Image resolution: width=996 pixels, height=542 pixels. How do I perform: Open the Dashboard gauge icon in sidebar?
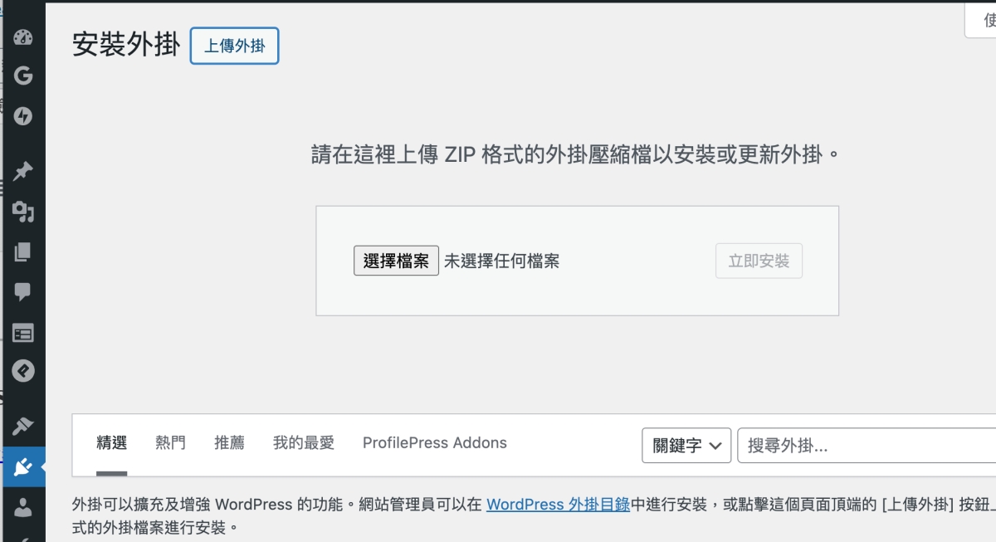(x=22, y=37)
